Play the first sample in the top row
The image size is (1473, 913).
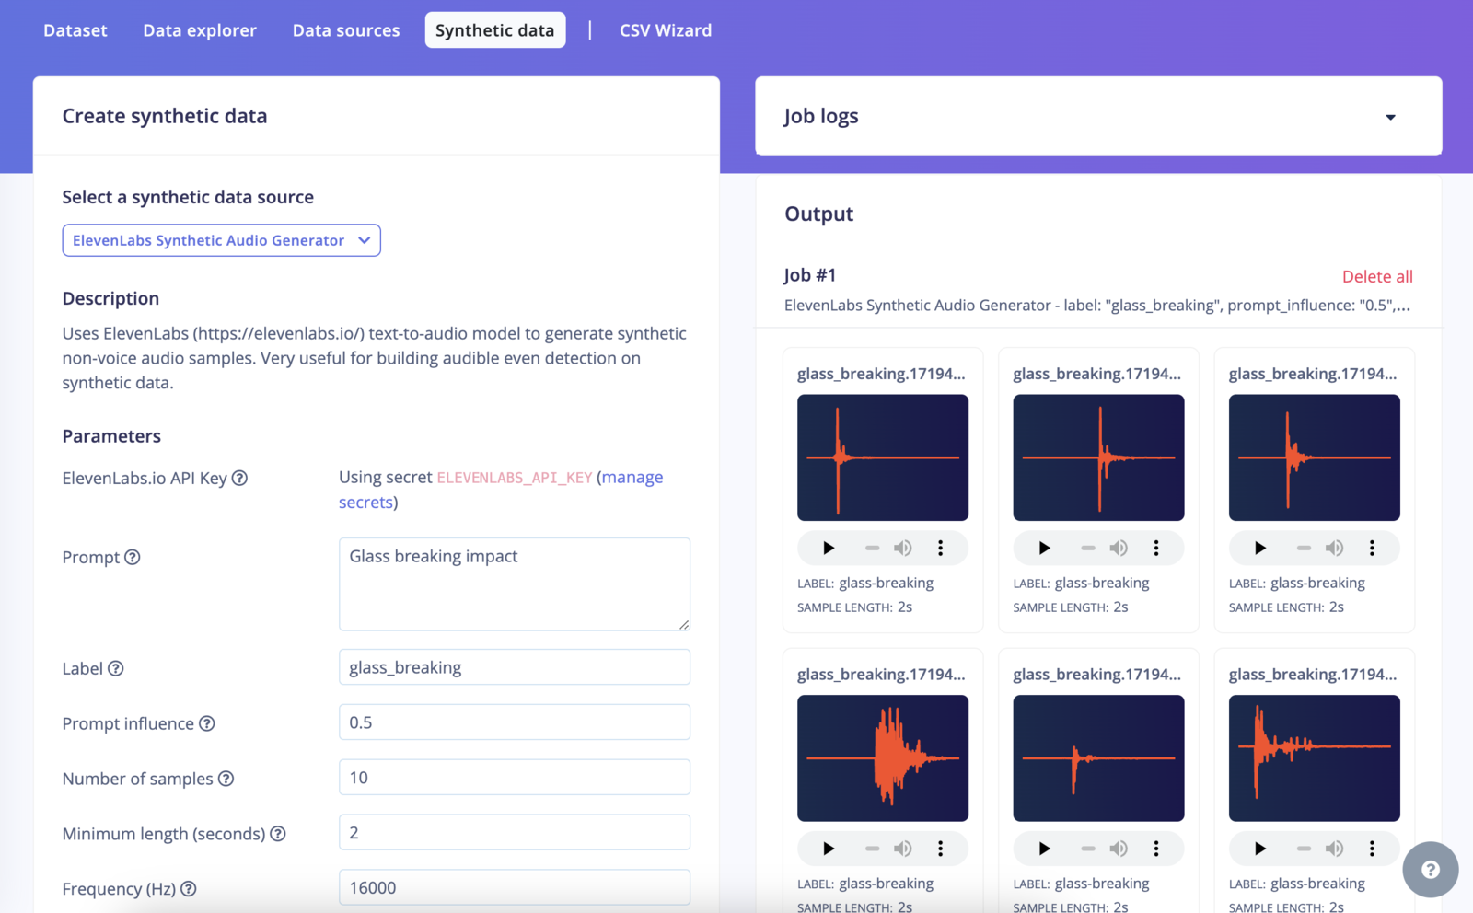point(829,548)
